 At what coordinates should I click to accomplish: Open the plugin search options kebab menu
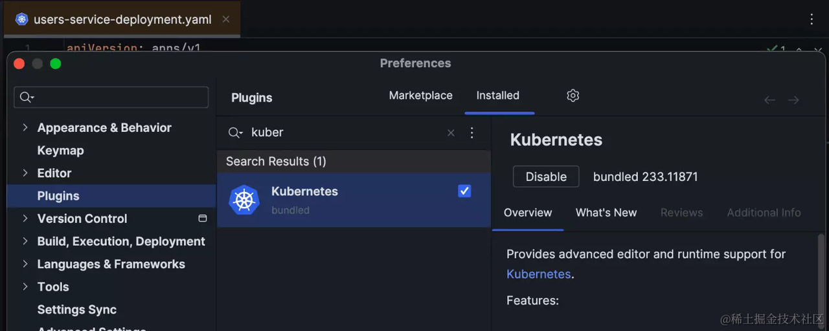coord(471,133)
